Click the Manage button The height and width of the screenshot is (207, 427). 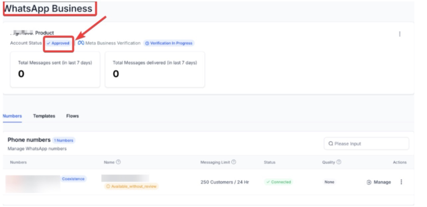pyautogui.click(x=382, y=182)
